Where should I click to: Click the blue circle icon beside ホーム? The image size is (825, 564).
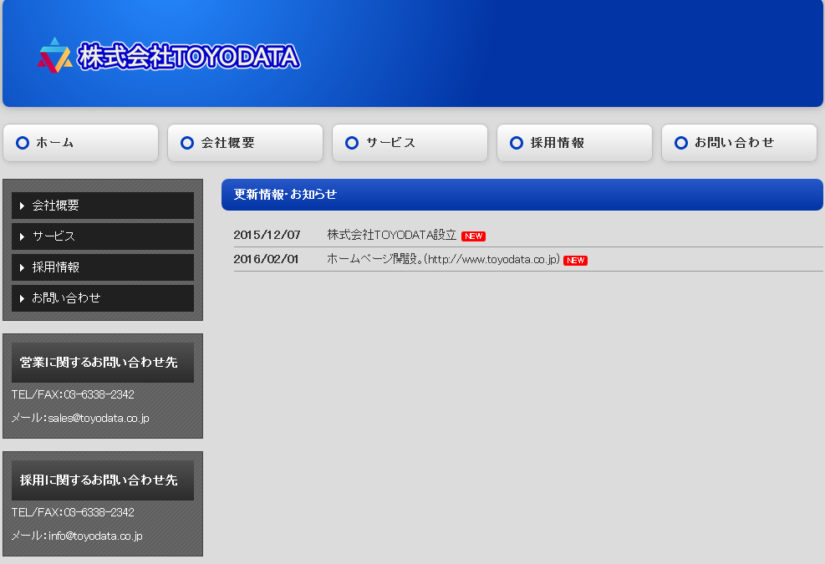[23, 143]
